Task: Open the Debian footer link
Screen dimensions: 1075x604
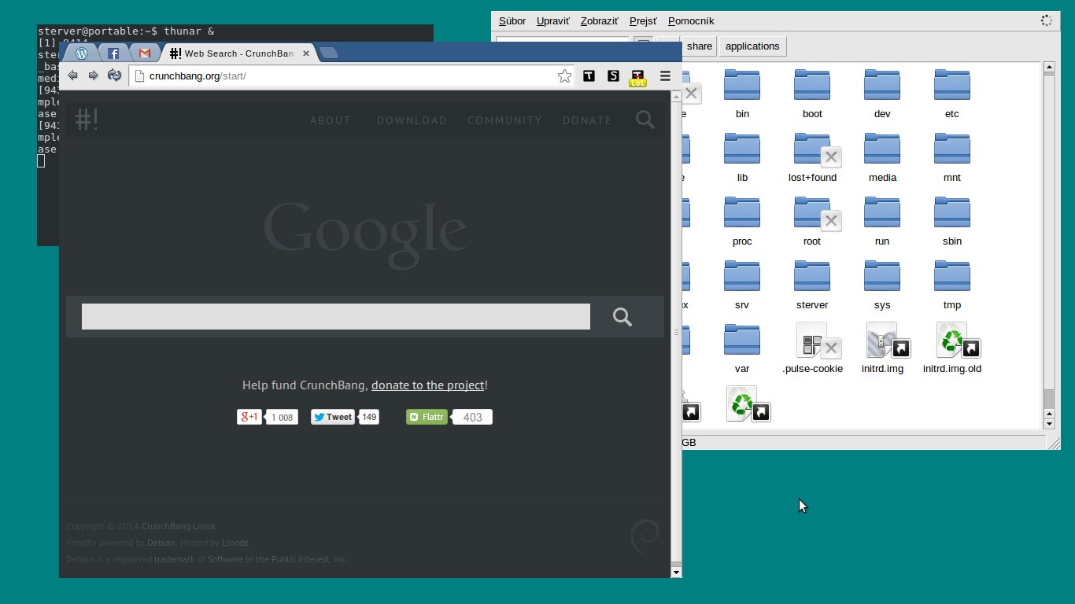Action: pyautogui.click(x=161, y=543)
